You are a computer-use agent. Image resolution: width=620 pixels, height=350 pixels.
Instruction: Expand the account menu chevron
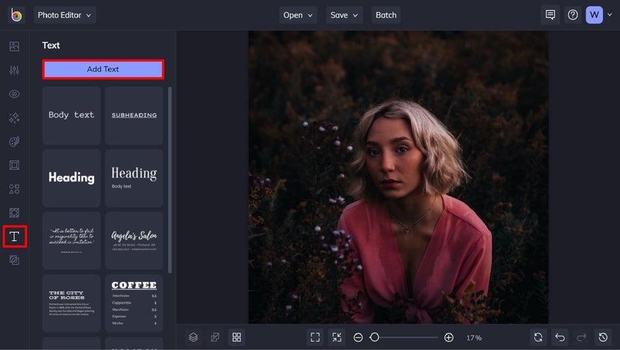[x=609, y=14]
